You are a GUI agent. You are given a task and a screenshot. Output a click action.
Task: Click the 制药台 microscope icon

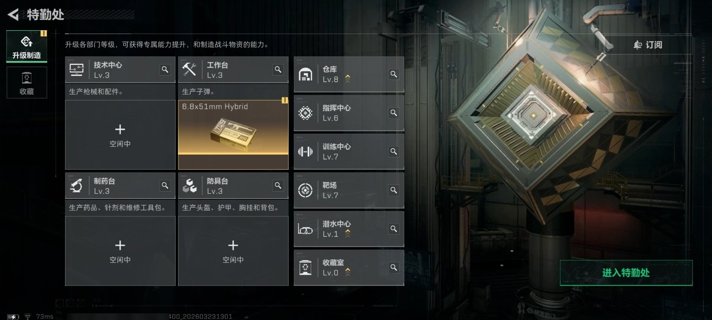77,186
